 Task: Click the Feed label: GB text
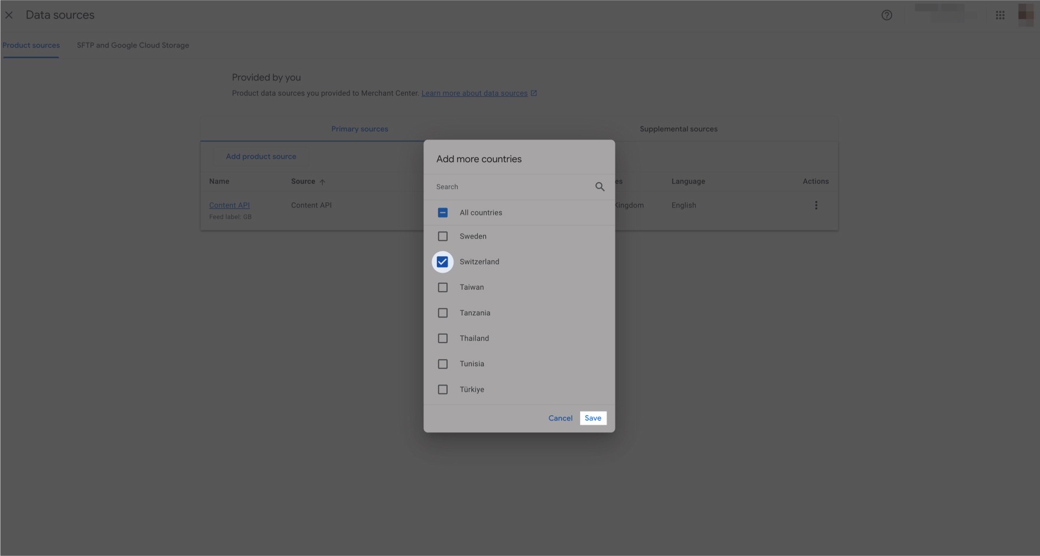pyautogui.click(x=231, y=217)
